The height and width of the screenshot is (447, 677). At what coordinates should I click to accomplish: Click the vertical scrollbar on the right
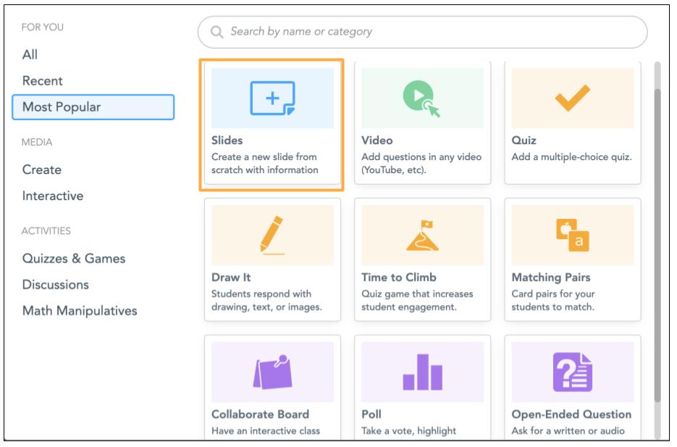point(657,239)
